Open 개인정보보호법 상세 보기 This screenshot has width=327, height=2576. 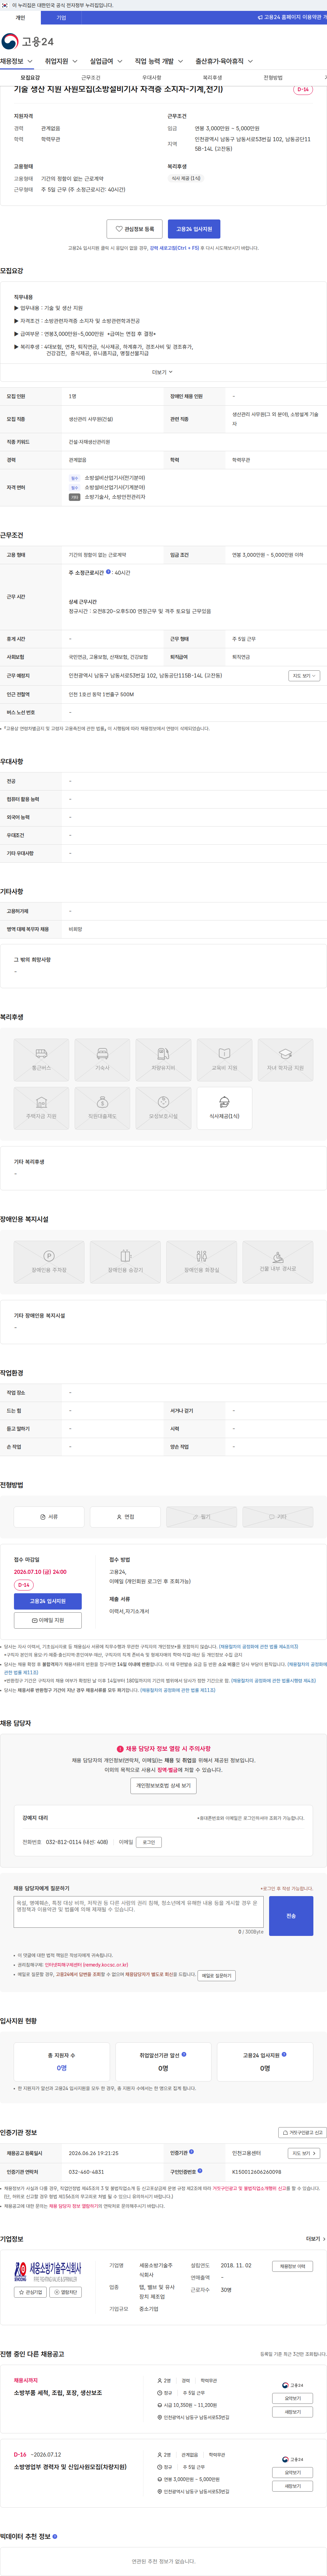[163, 1786]
